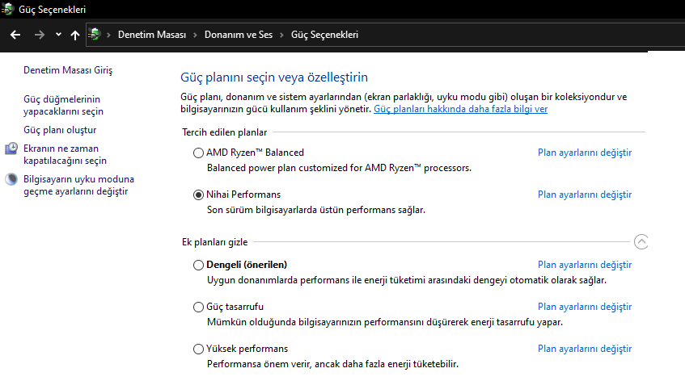
Task: Select the AMD Ryzen Balanced plan
Action: 199,153
